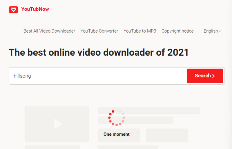Click the red Search button
Viewport: 232px width, 149px height.
tap(205, 76)
